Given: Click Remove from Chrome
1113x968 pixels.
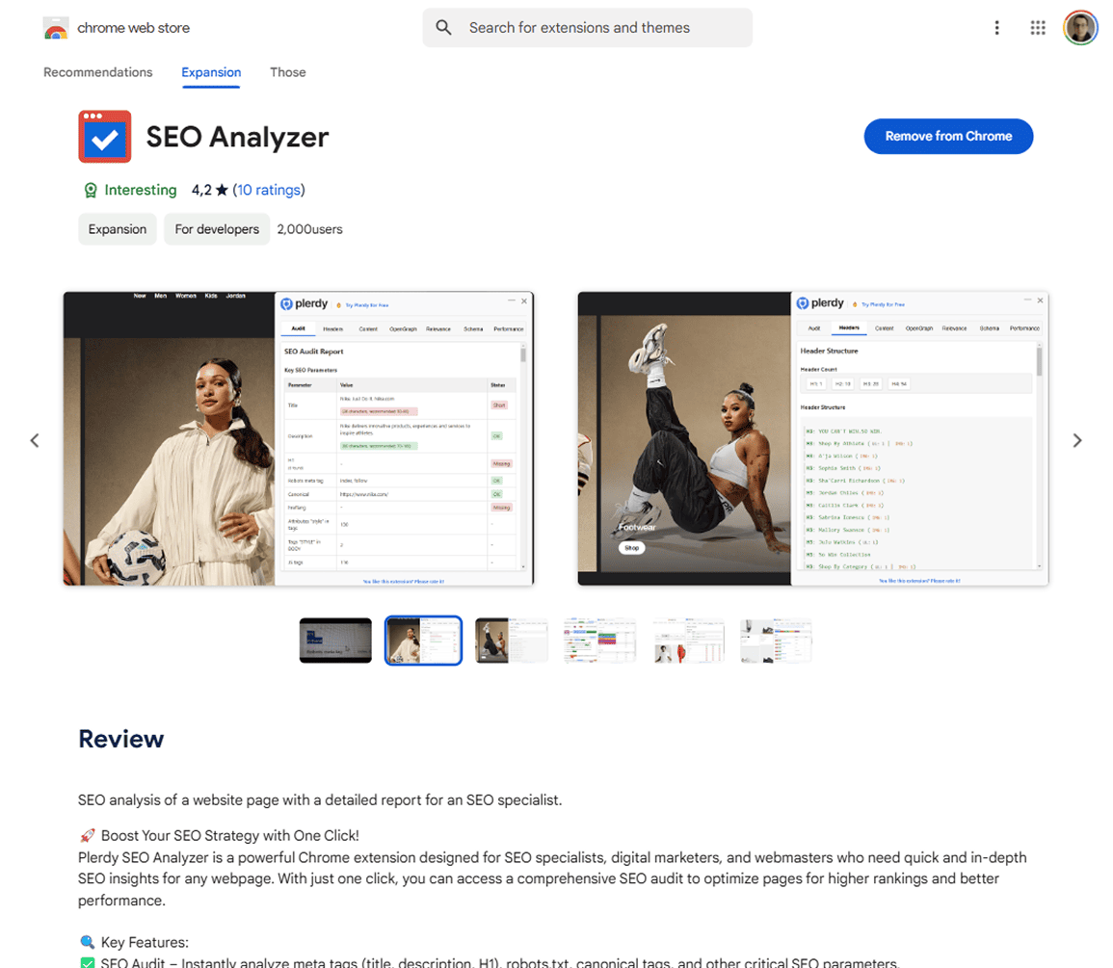Looking at the screenshot, I should point(947,136).
